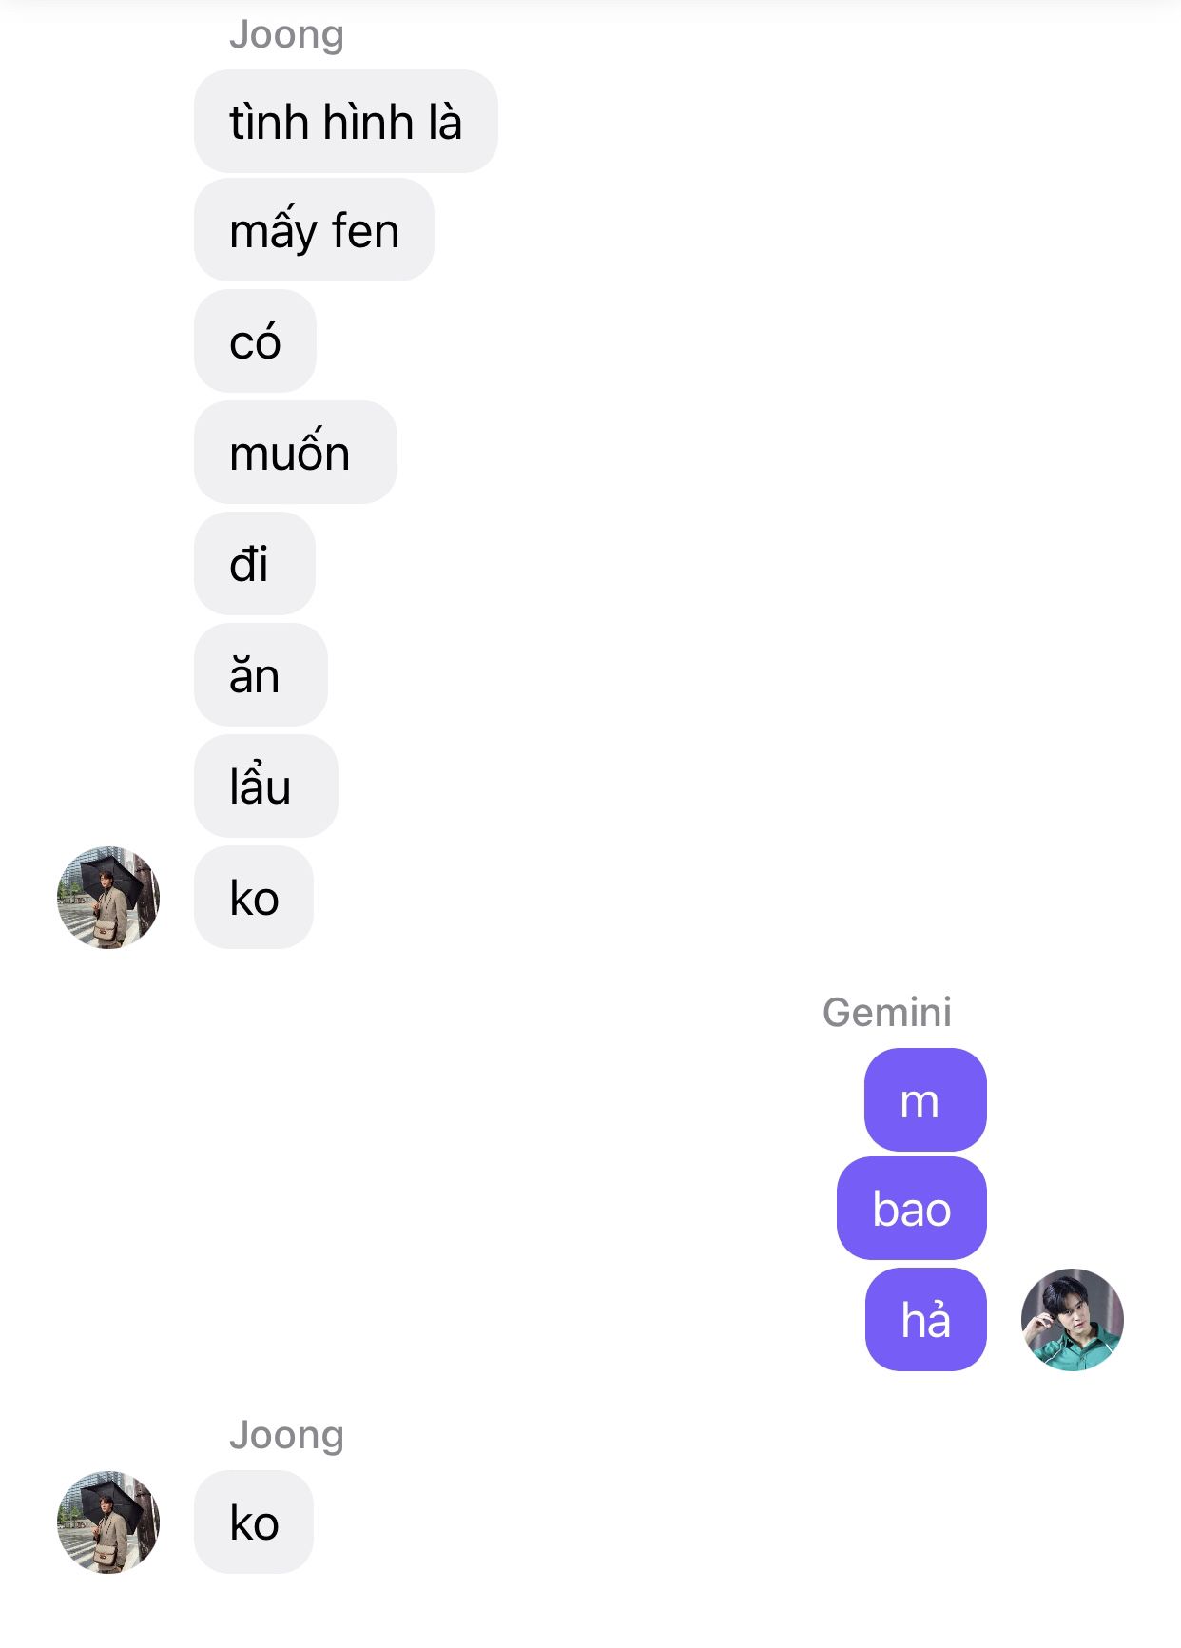Tap Joong's "ko" reply after Gemini's messages
1181x1648 pixels.
pos(254,1522)
